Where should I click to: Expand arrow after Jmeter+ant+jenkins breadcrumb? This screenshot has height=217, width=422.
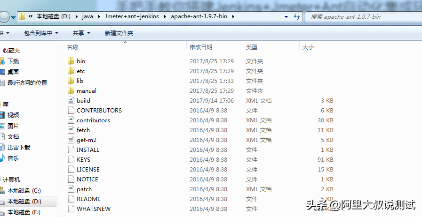(165, 16)
